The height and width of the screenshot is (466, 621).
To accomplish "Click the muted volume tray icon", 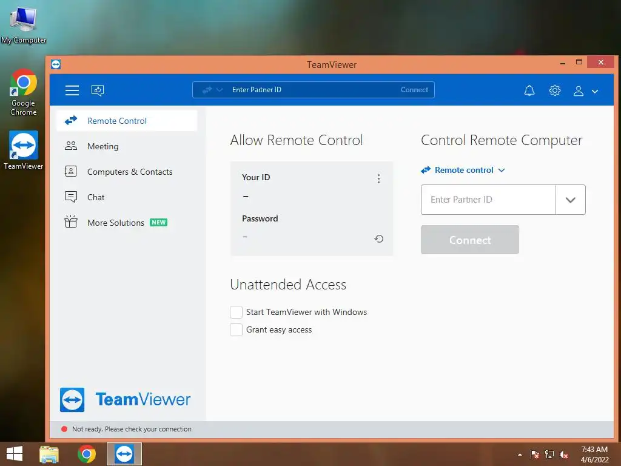I will (x=564, y=454).
